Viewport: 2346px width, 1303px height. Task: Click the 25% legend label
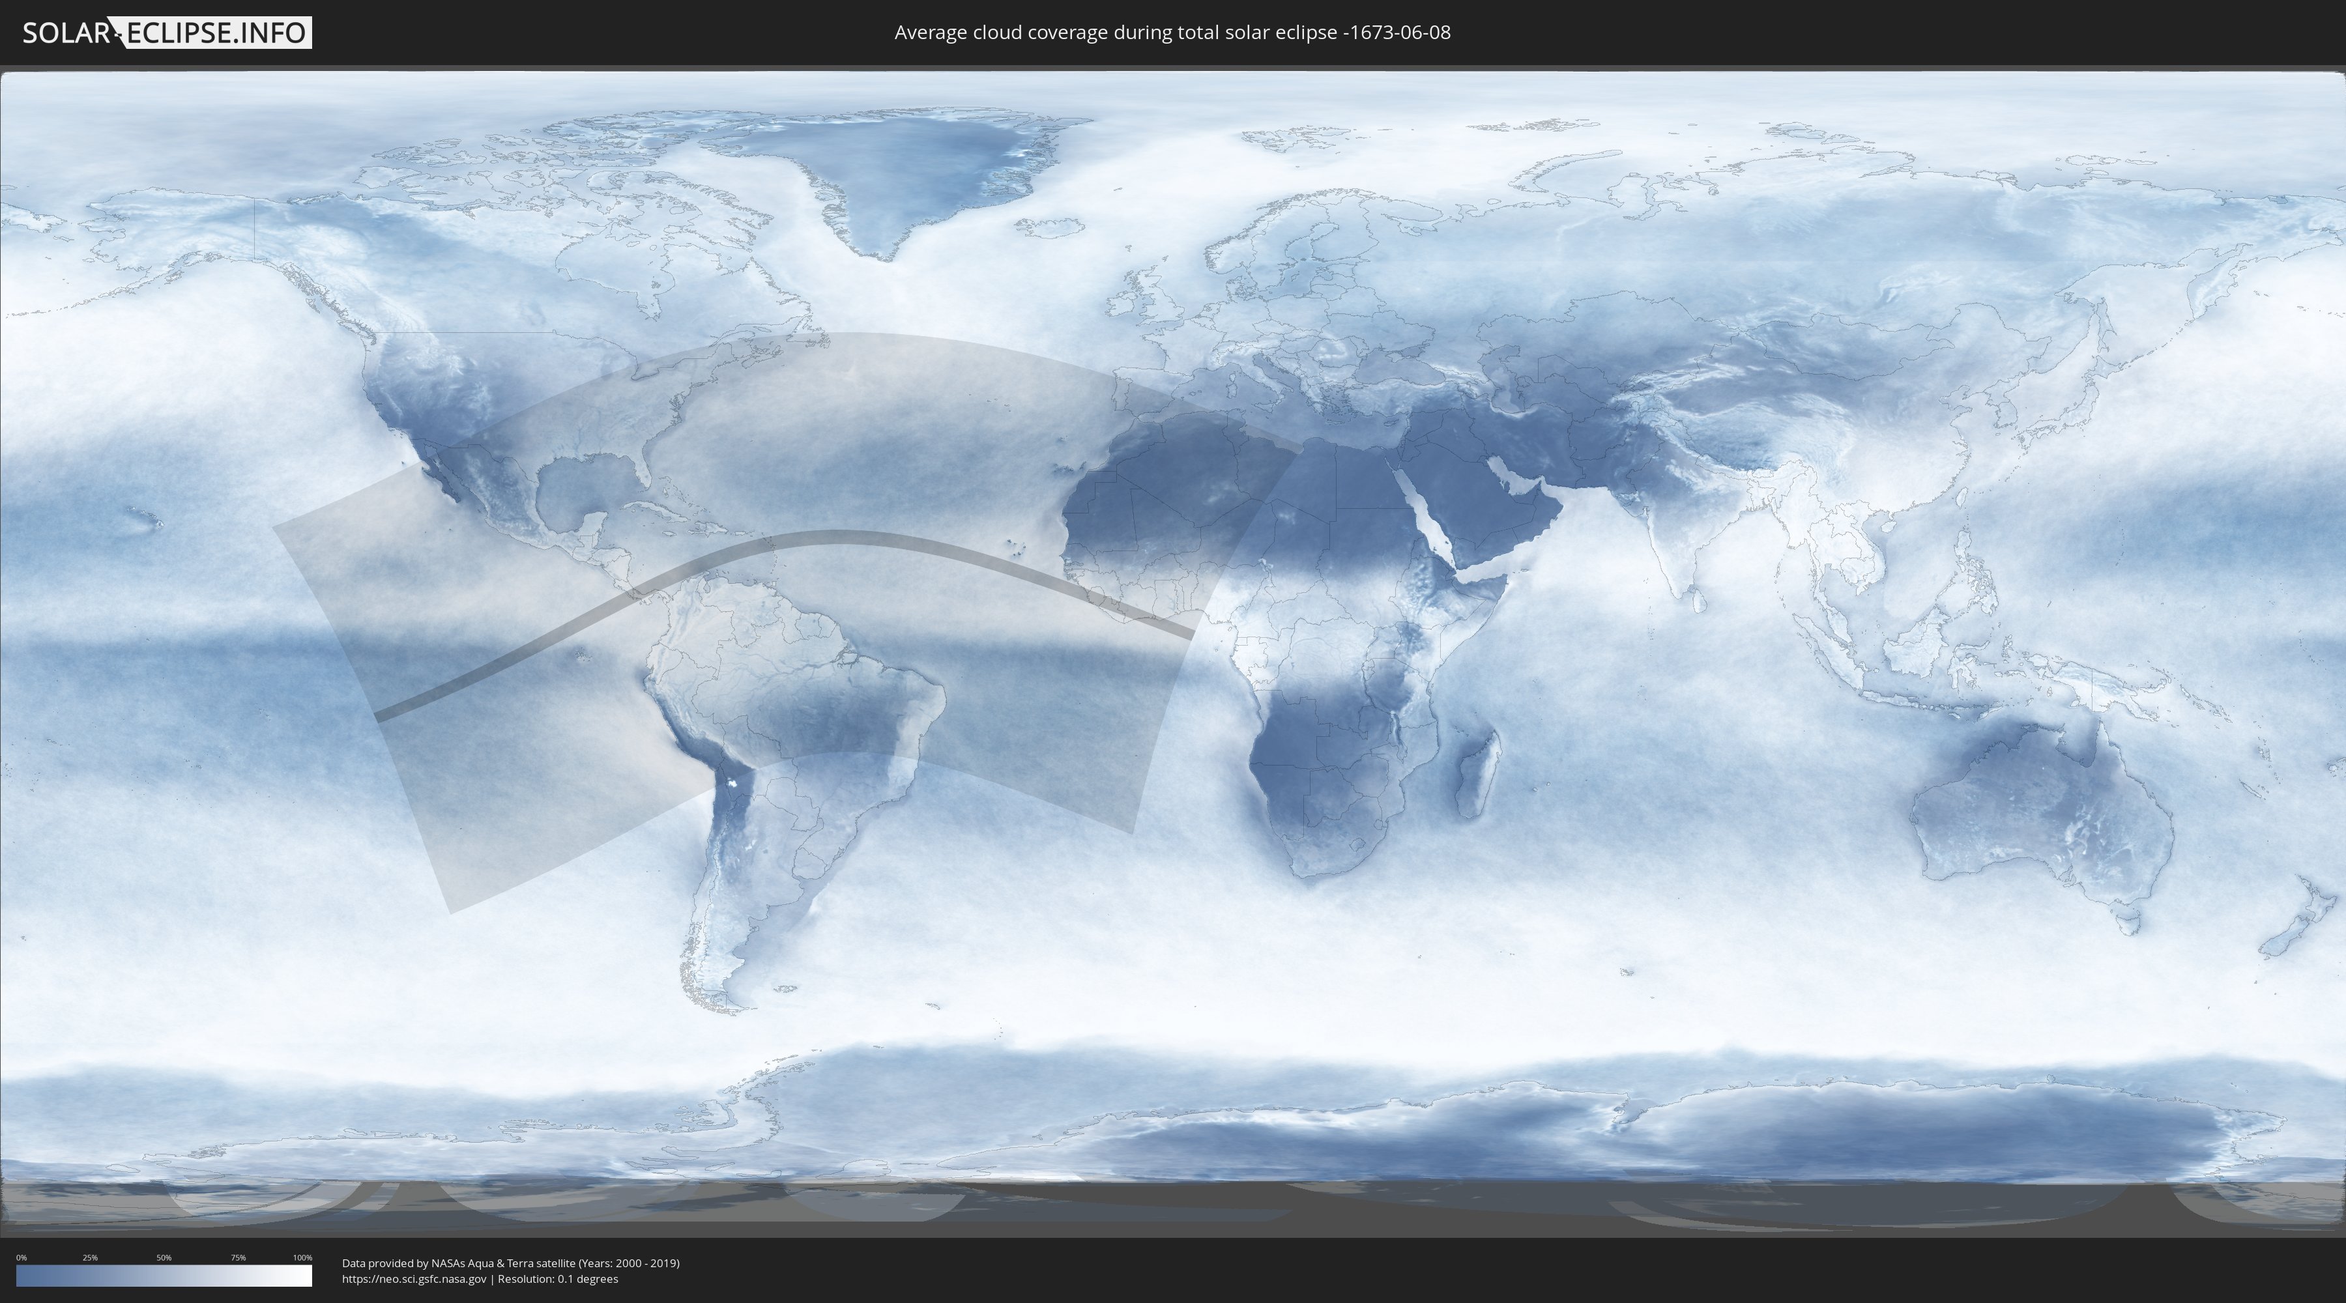pyautogui.click(x=90, y=1257)
